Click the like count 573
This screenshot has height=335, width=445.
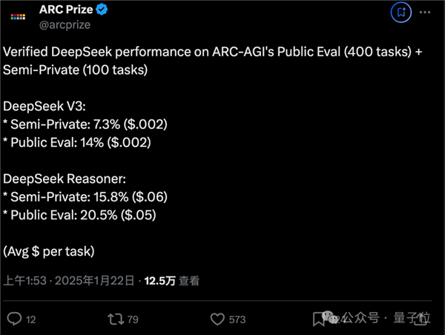click(x=237, y=319)
